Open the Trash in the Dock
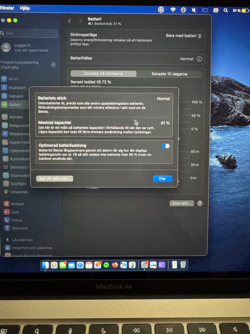The width and height of the screenshot is (250, 334). [x=183, y=265]
